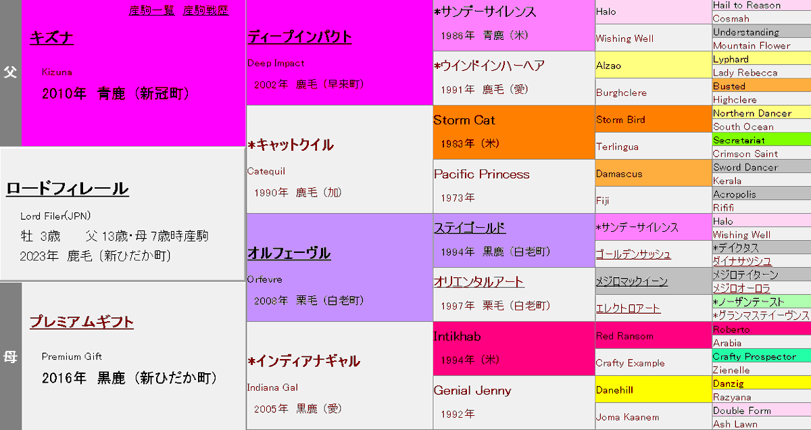Screen dimensions: 811x430
Task: Open the オリエンタルアート link
Action: pyautogui.click(x=478, y=282)
